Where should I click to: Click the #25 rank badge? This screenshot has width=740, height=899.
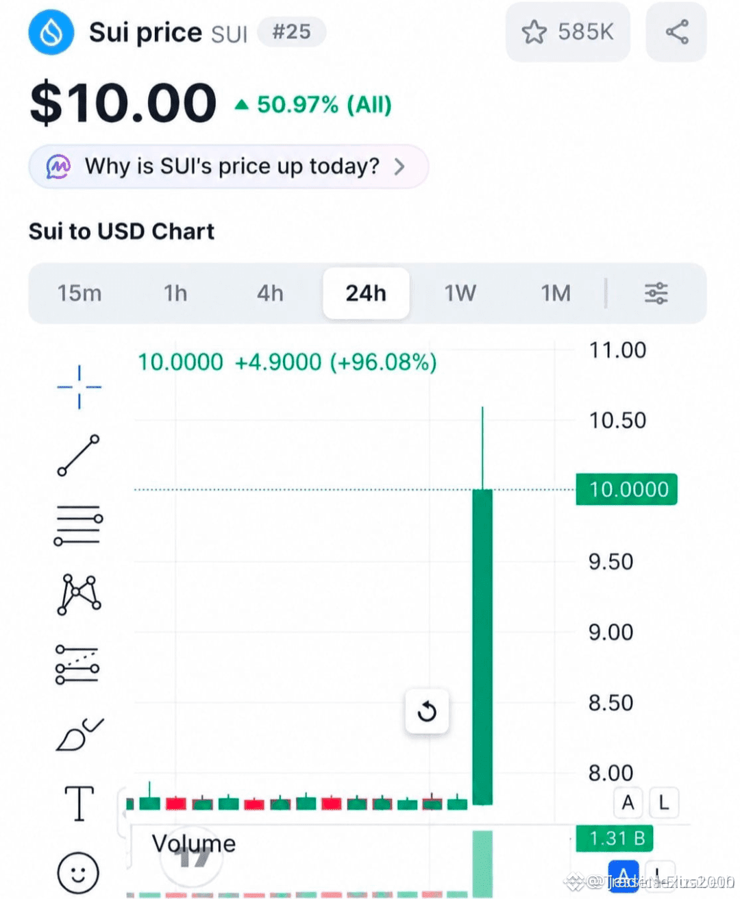292,32
